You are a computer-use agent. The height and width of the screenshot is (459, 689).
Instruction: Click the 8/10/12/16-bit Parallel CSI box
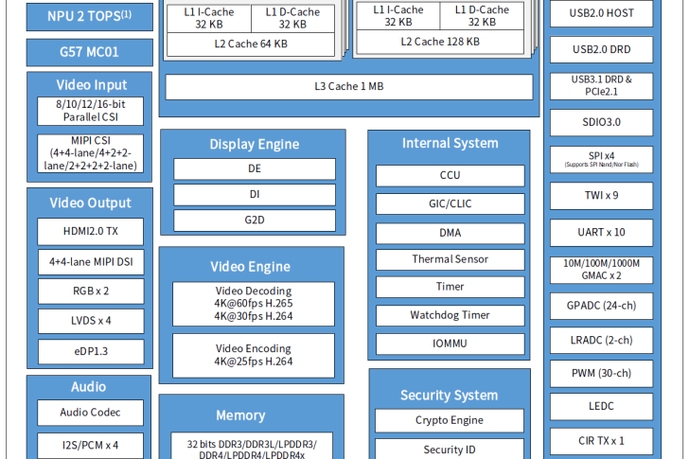pyautogui.click(x=91, y=111)
